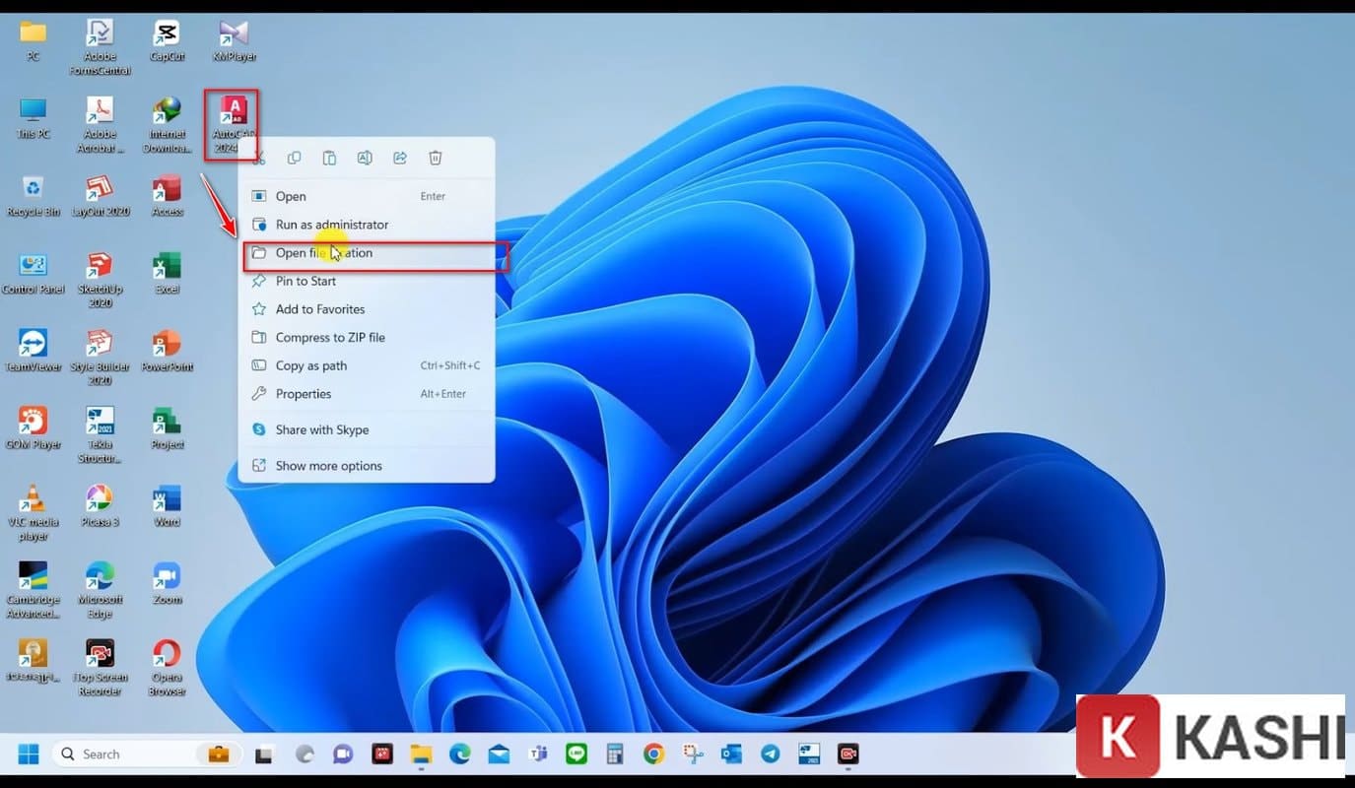Click Paste icon in context menu
The height and width of the screenshot is (788, 1355).
(329, 158)
